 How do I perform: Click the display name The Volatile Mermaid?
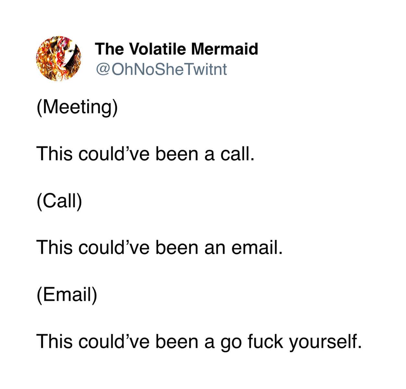click(177, 49)
